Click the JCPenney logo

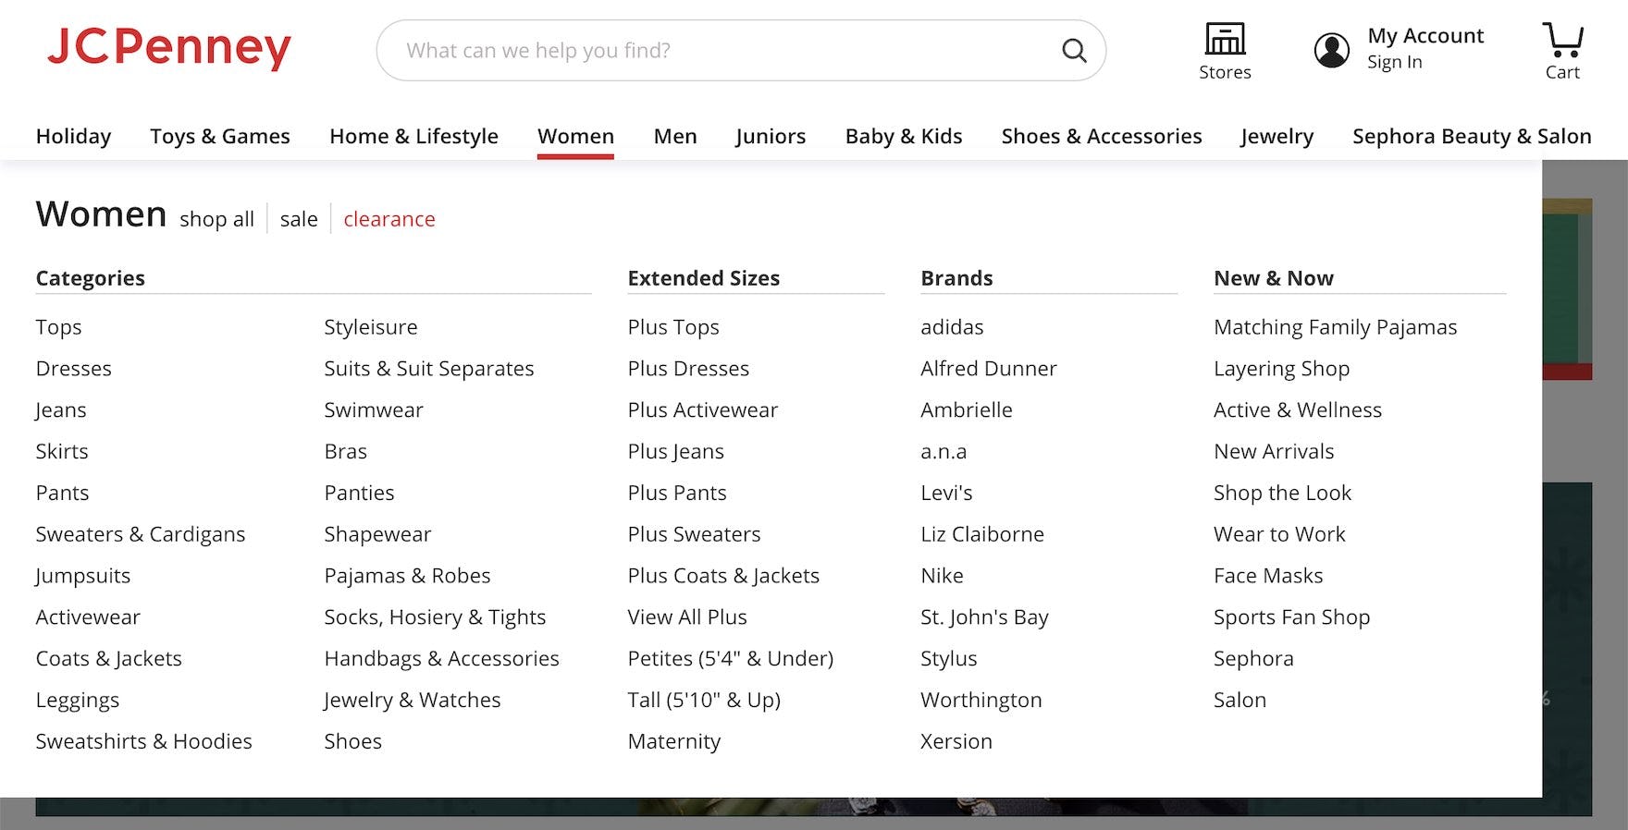(168, 48)
